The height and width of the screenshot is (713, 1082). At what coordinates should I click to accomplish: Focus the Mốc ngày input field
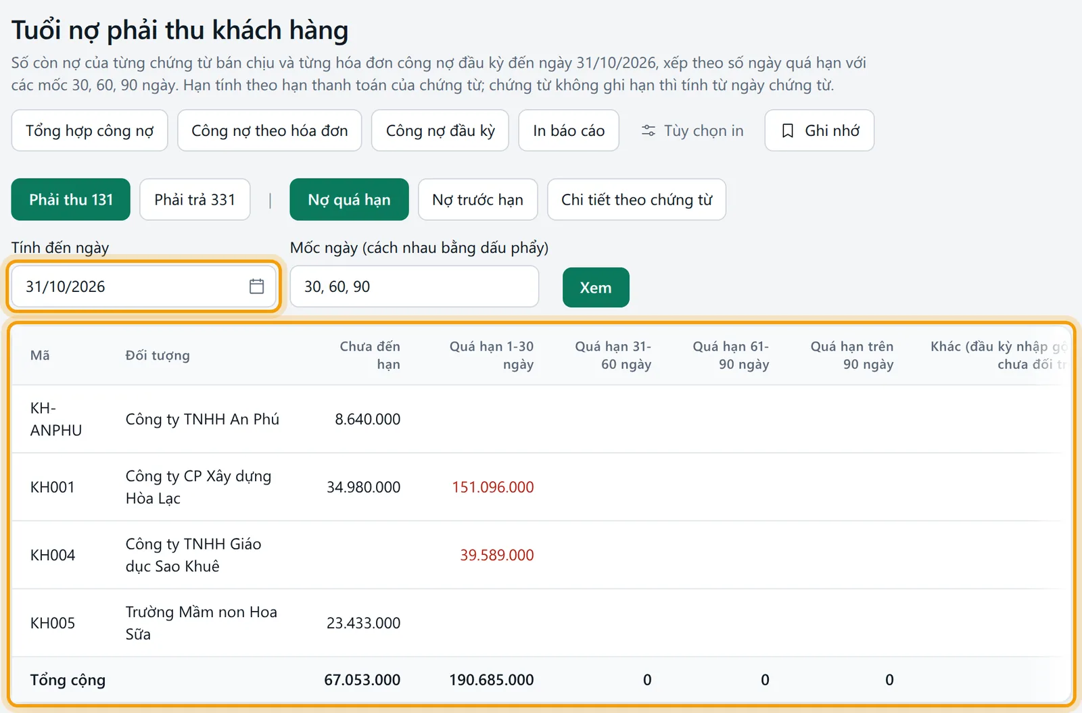(414, 287)
